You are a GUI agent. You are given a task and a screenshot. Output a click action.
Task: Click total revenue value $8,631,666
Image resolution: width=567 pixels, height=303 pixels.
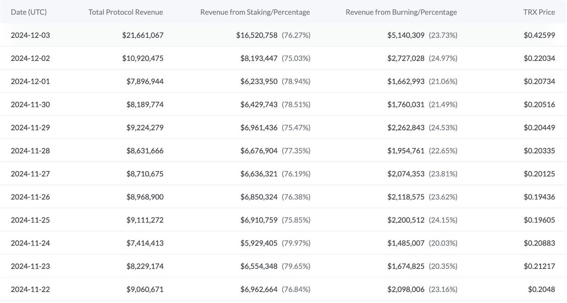pyautogui.click(x=145, y=151)
